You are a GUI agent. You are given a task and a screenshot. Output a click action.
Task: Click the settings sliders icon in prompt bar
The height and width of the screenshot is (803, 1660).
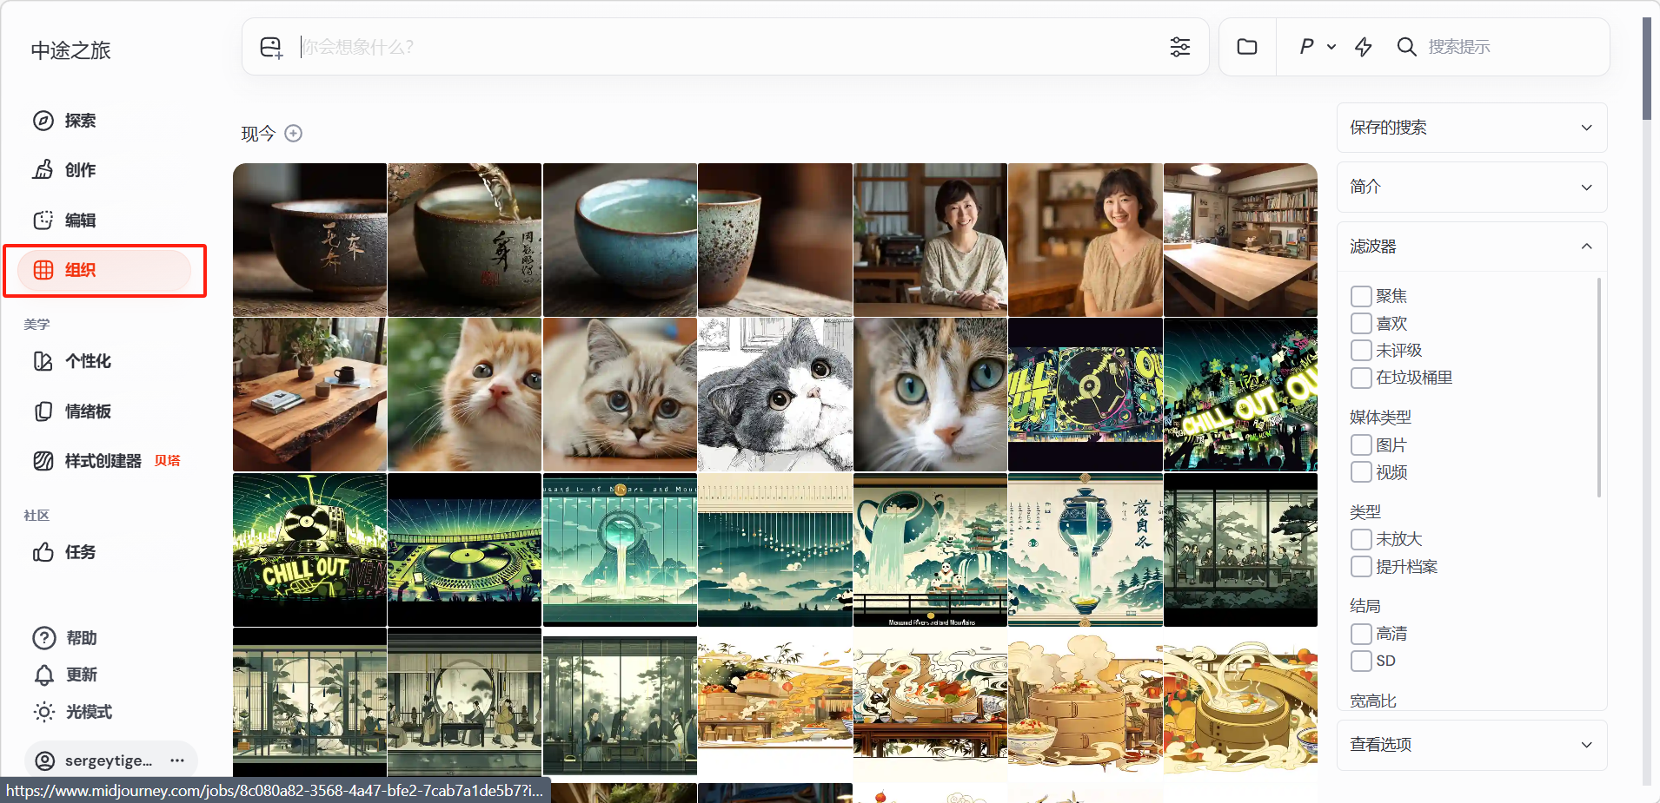(x=1179, y=47)
